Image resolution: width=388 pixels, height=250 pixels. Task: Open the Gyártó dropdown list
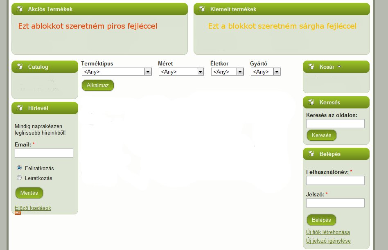point(266,72)
